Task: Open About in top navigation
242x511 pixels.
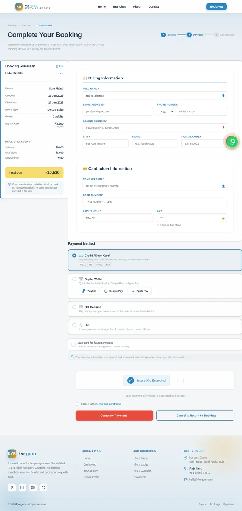Action: (x=137, y=7)
